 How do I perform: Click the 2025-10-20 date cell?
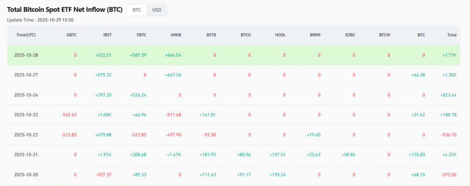coord(26,175)
